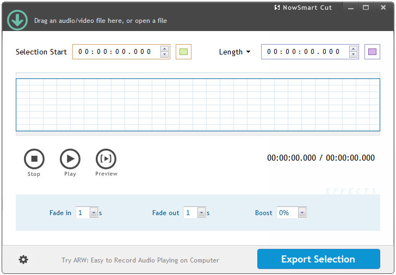Increase Selection Start time with up arrow
The width and height of the screenshot is (396, 275).
tap(164, 49)
